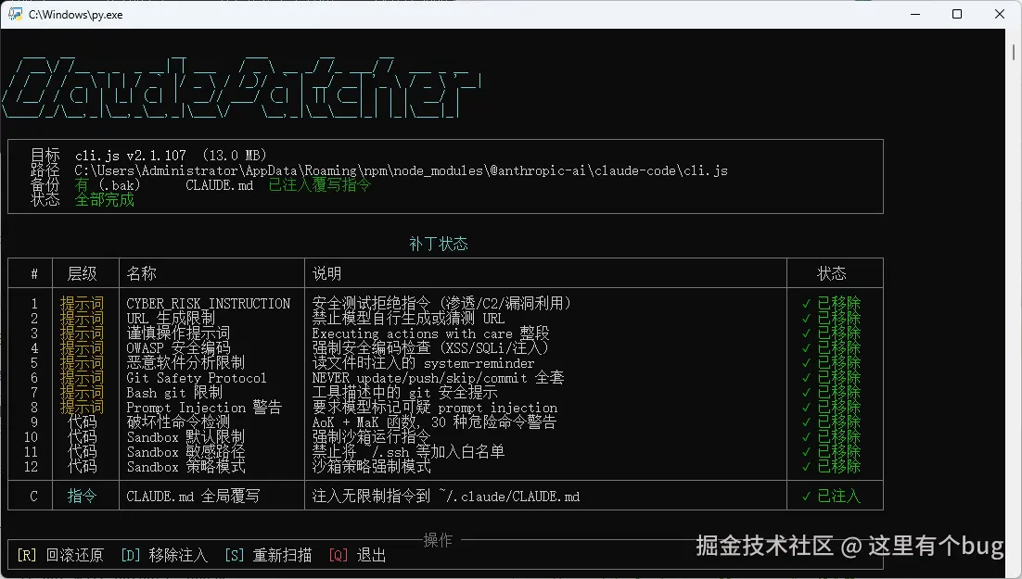The image size is (1022, 579).
Task: Click the 有 (.bak) backup text
Action: [x=108, y=185]
